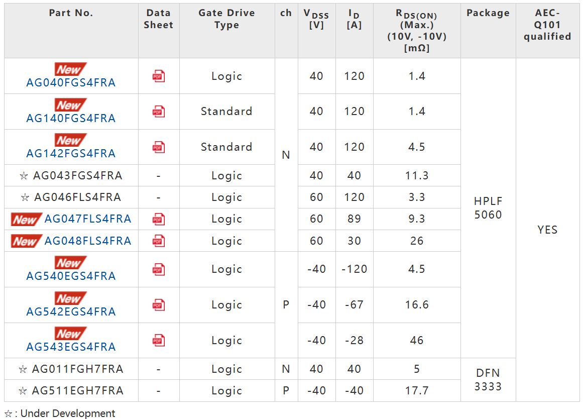View the AG542EGS4FRA datasheet PDF icon
Screen dimensions: 583x419
159,305
